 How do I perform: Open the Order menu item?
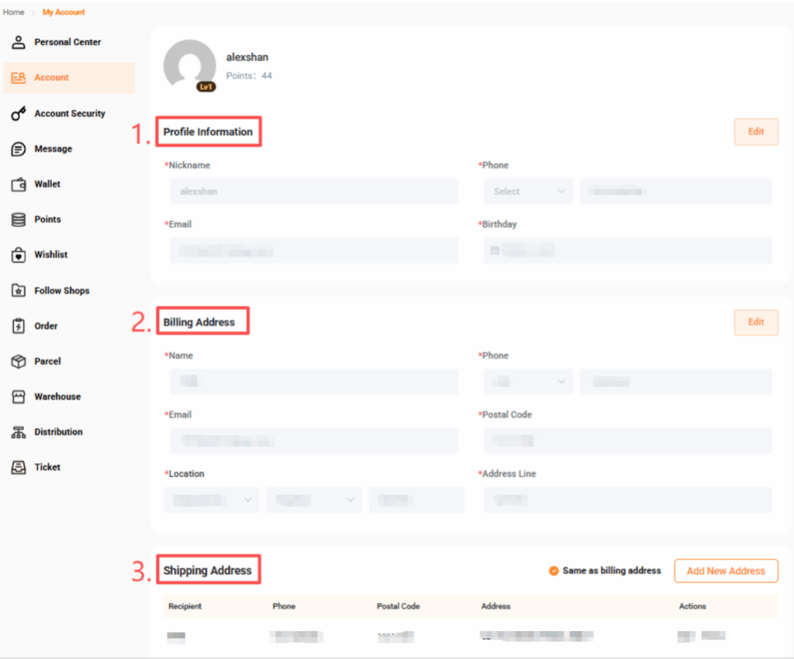point(46,326)
